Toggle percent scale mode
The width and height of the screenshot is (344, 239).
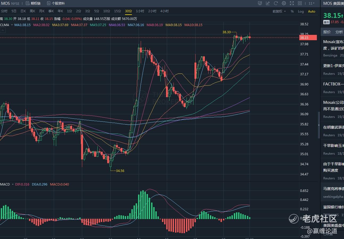pyautogui.click(x=292, y=11)
